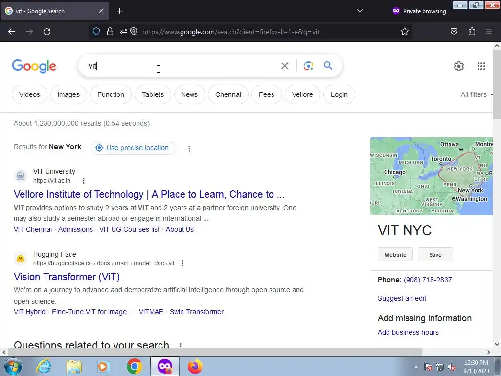Open the Admissions sitelink

[75, 229]
